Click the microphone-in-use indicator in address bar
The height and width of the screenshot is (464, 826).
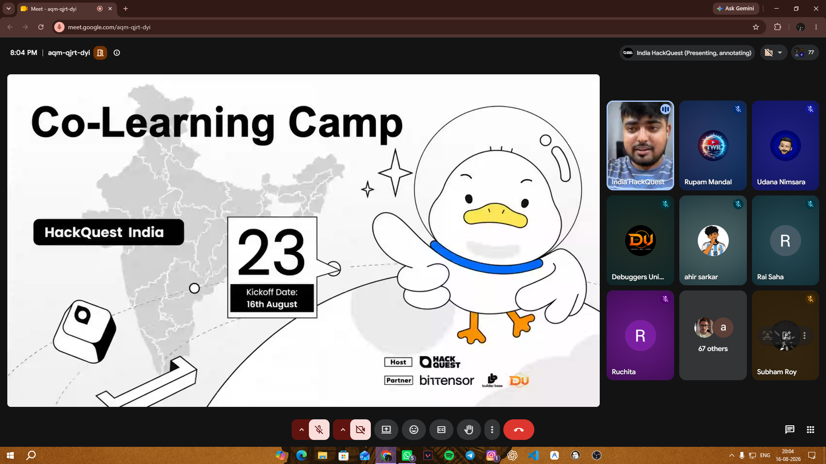59,27
